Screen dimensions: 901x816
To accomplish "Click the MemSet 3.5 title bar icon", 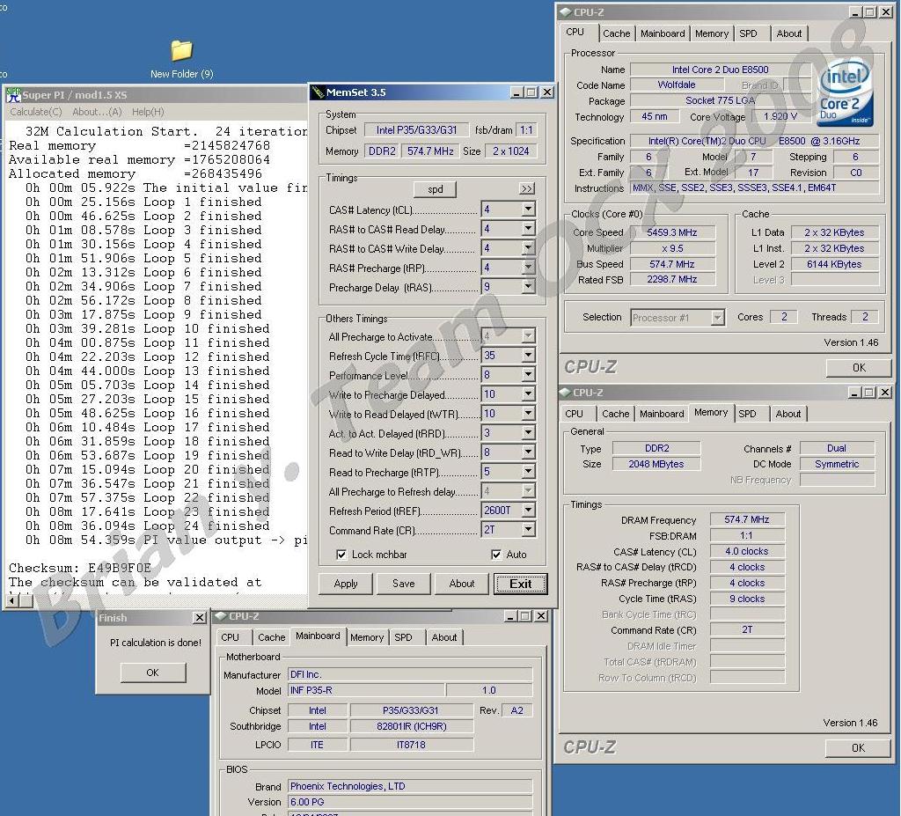I will [317, 92].
